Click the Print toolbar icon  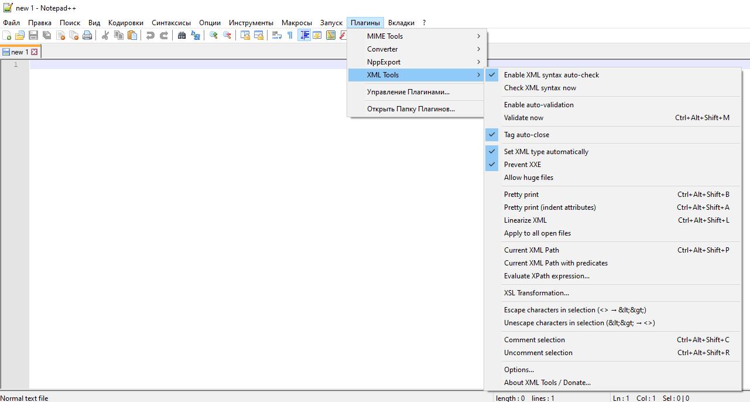pyautogui.click(x=87, y=36)
